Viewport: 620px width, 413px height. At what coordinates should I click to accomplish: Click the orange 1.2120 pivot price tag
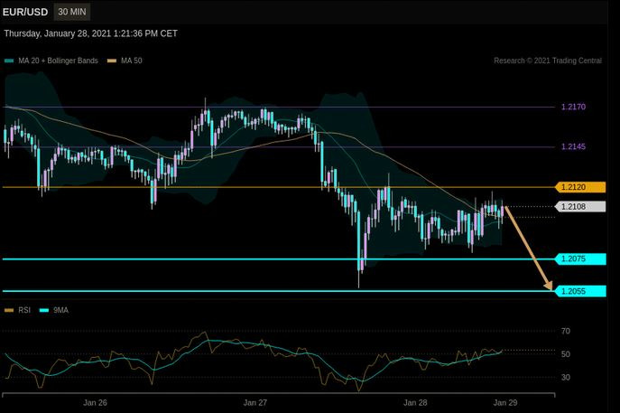coord(580,187)
